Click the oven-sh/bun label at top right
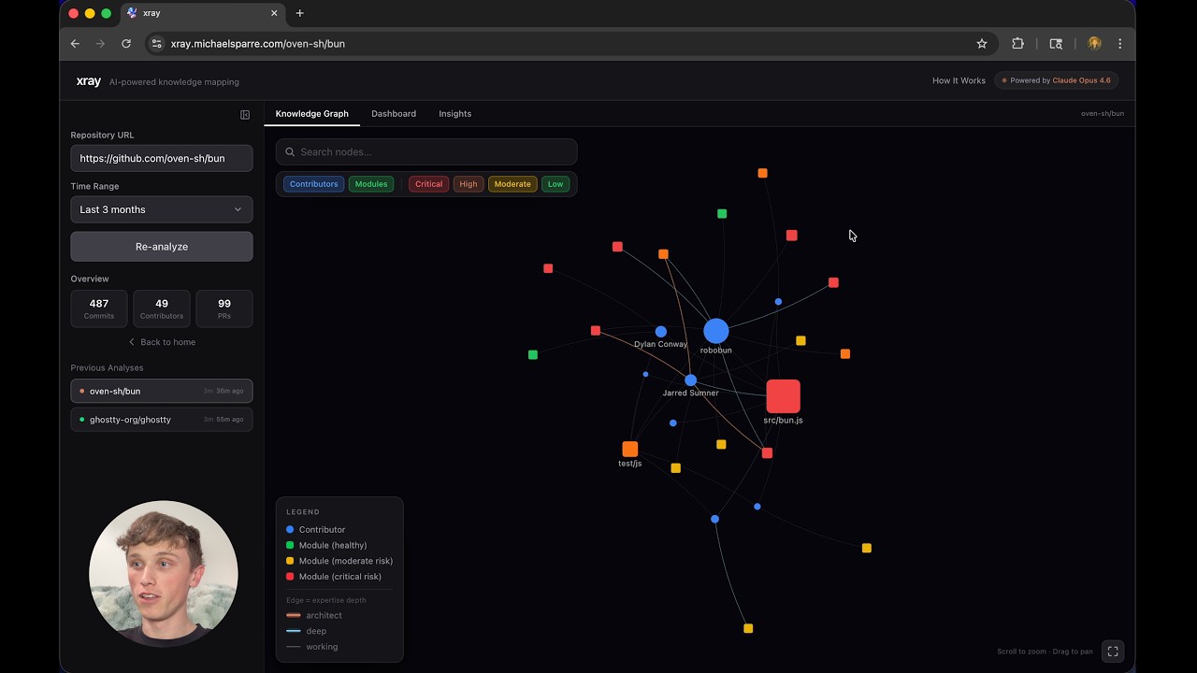1197x673 pixels. pyautogui.click(x=1103, y=113)
